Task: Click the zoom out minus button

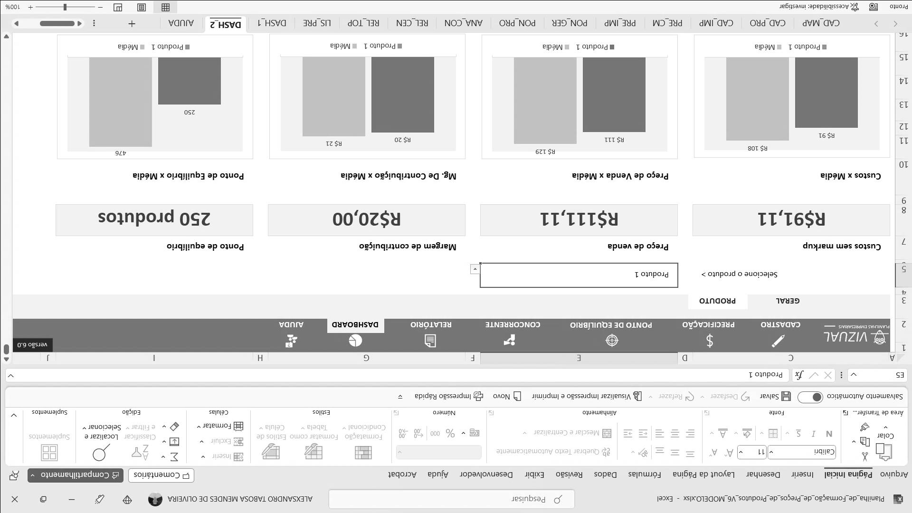Action: 100,7
